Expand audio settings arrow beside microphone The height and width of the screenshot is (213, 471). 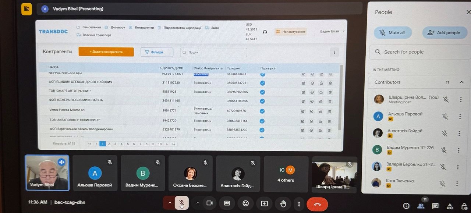(x=170, y=203)
